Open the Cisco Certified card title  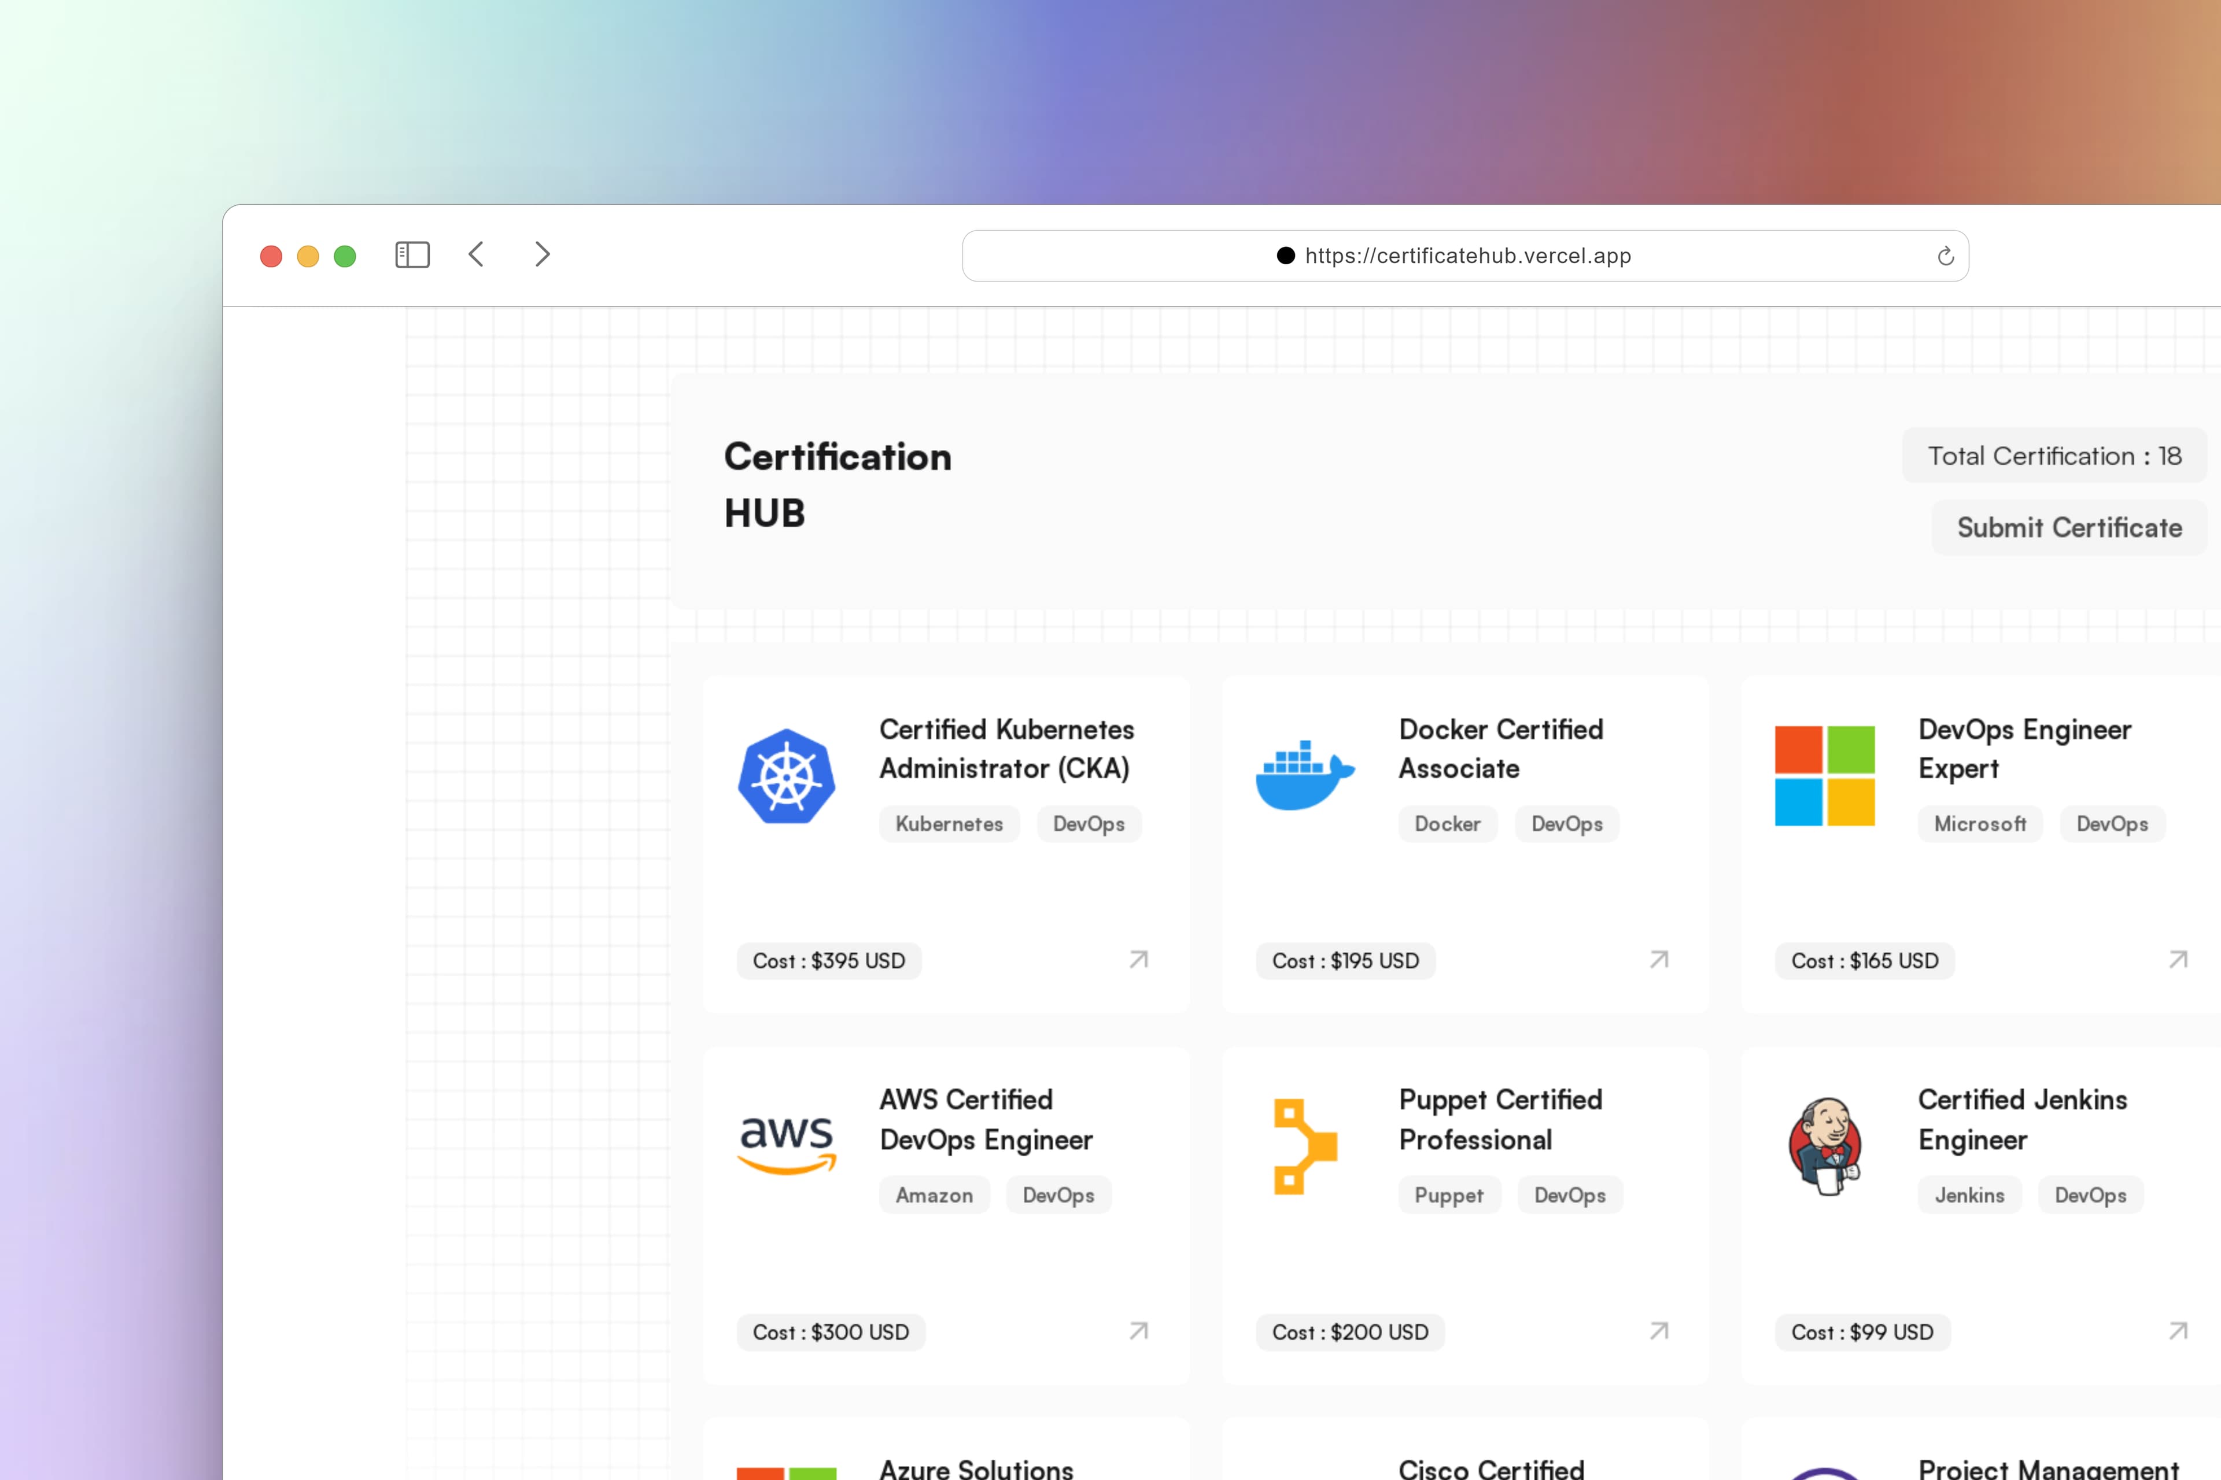pyautogui.click(x=1491, y=1468)
